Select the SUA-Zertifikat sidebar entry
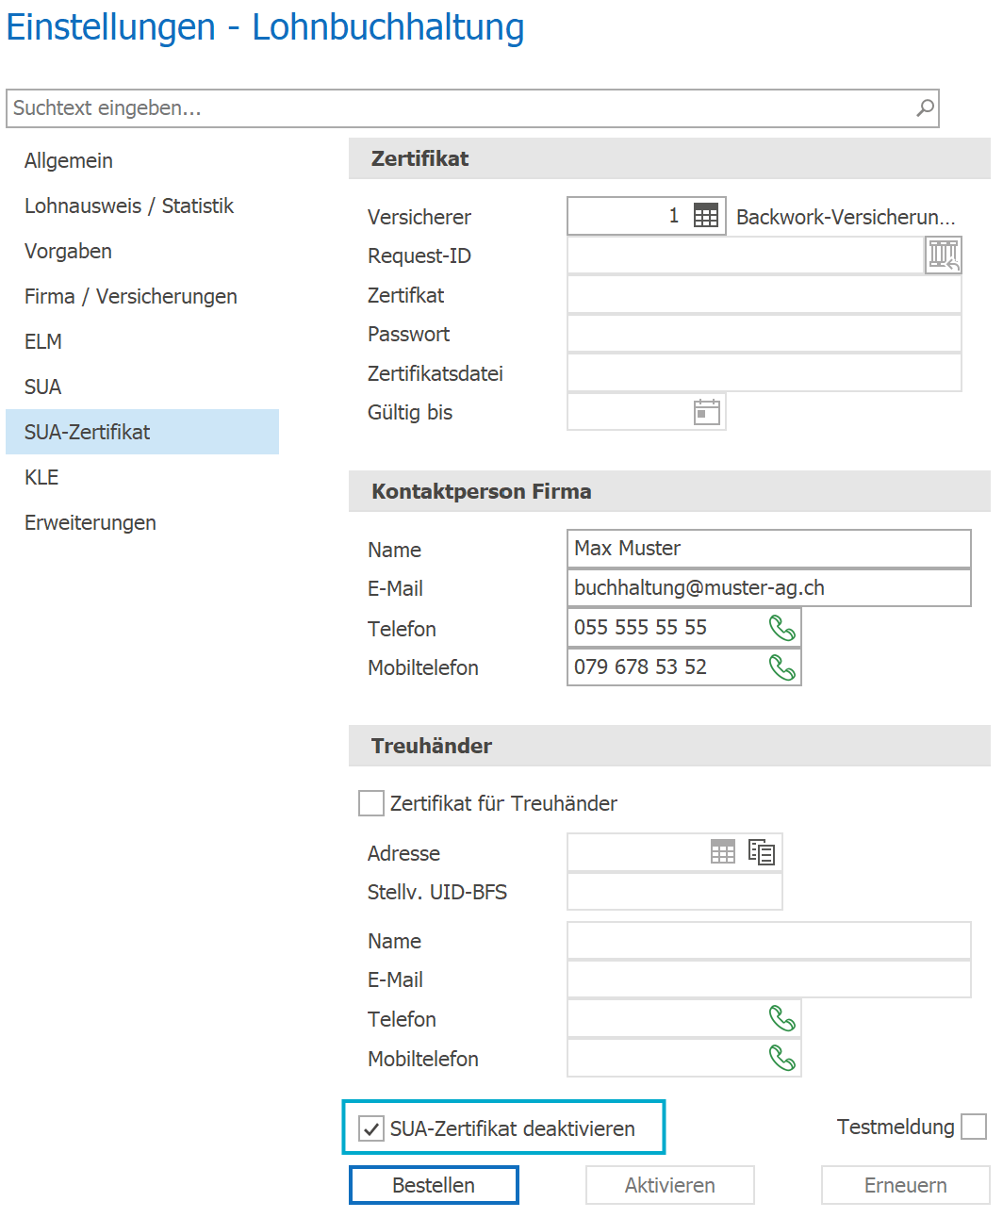Screen dimensions: 1003x1218 coord(142,432)
